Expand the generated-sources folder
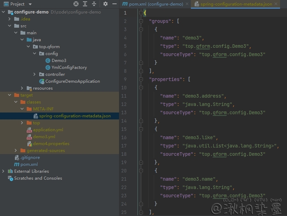Viewport: 287px width, 216px height. pos(16,151)
